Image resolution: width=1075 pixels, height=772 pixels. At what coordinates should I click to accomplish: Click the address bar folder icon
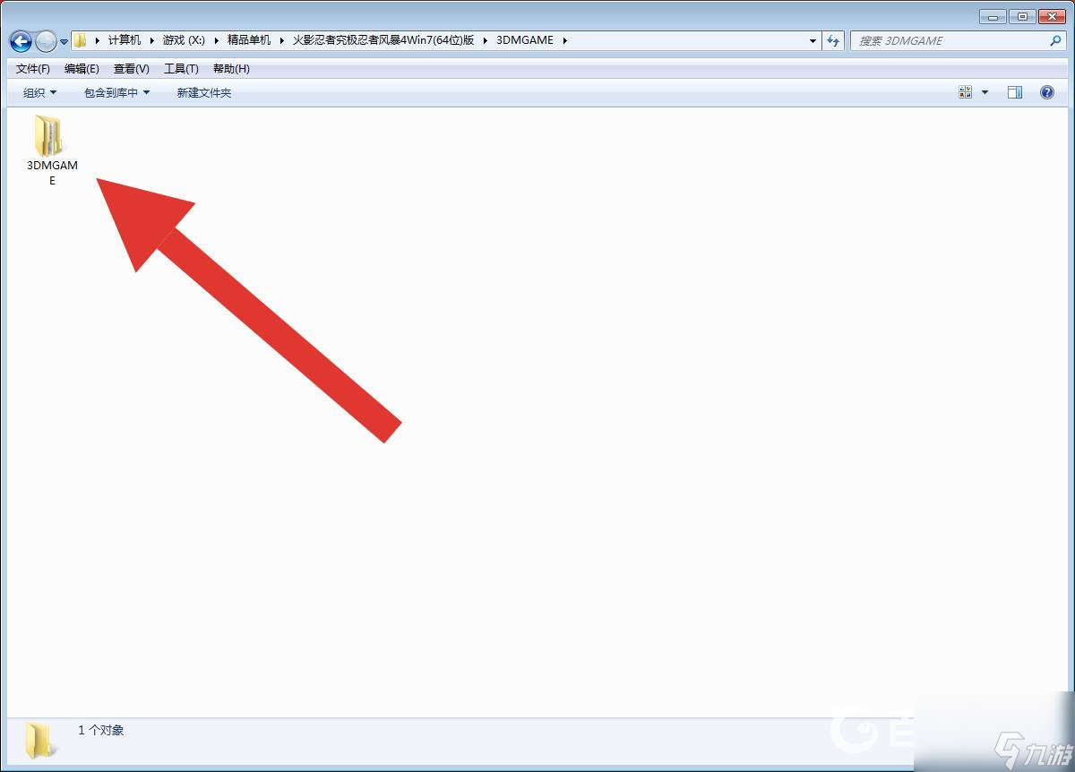(80, 40)
